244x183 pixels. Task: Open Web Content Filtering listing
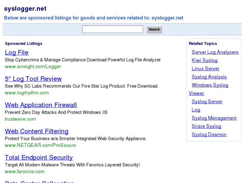click(x=37, y=131)
